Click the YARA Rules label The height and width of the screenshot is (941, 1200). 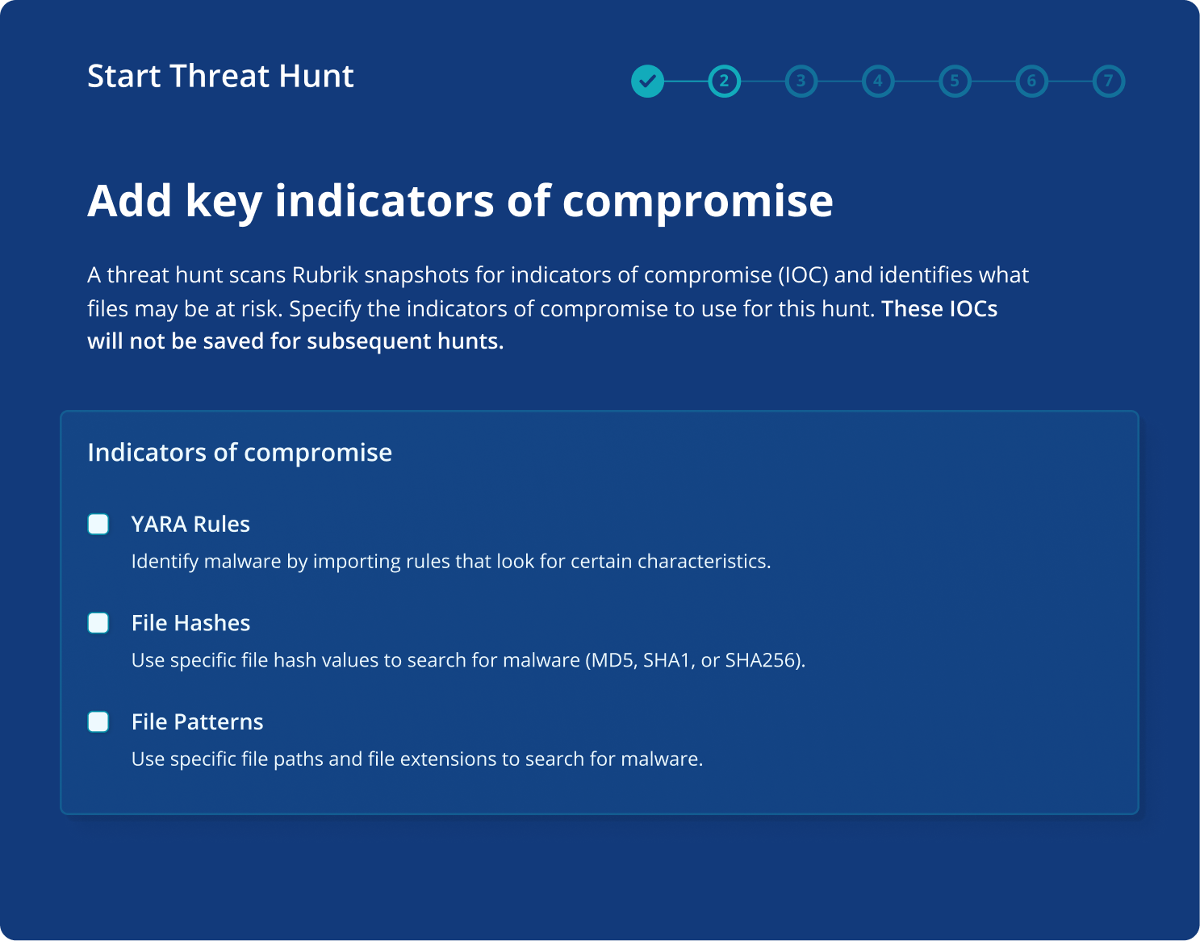(190, 525)
